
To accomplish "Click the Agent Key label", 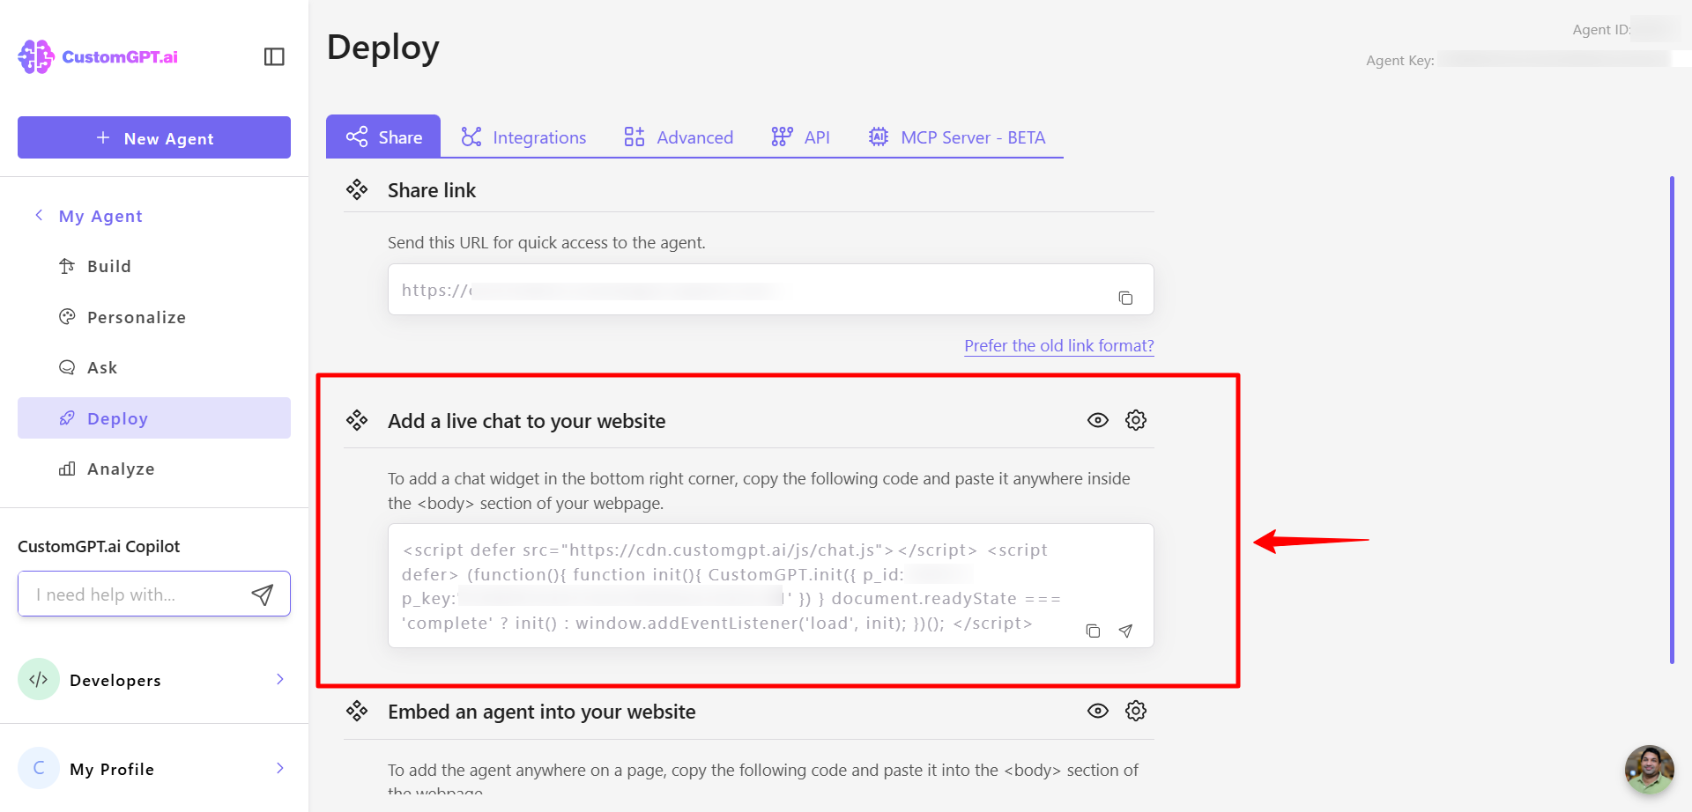I will 1400,60.
